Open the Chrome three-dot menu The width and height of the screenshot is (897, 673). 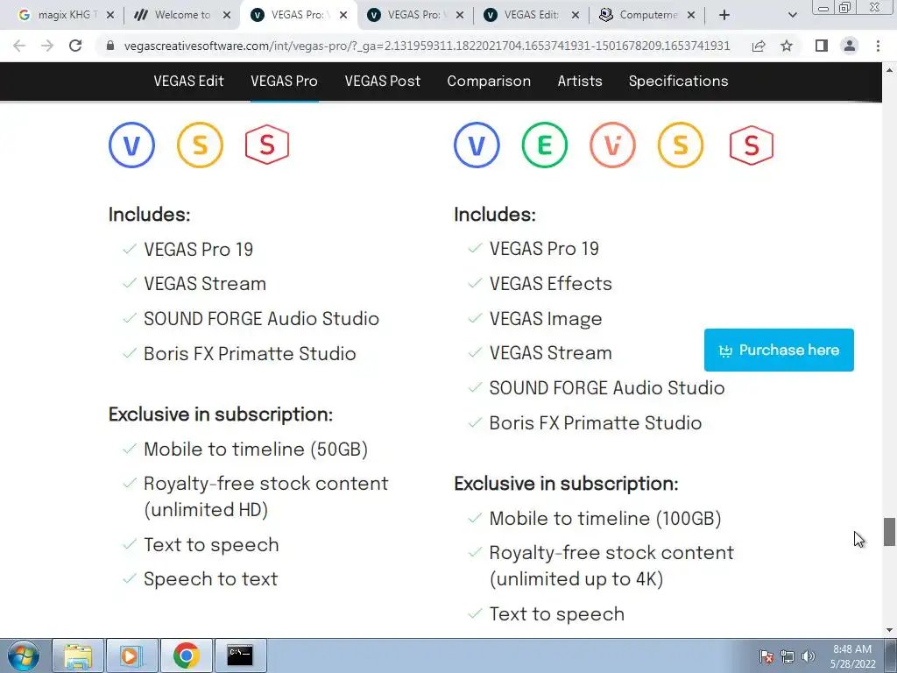tap(878, 46)
